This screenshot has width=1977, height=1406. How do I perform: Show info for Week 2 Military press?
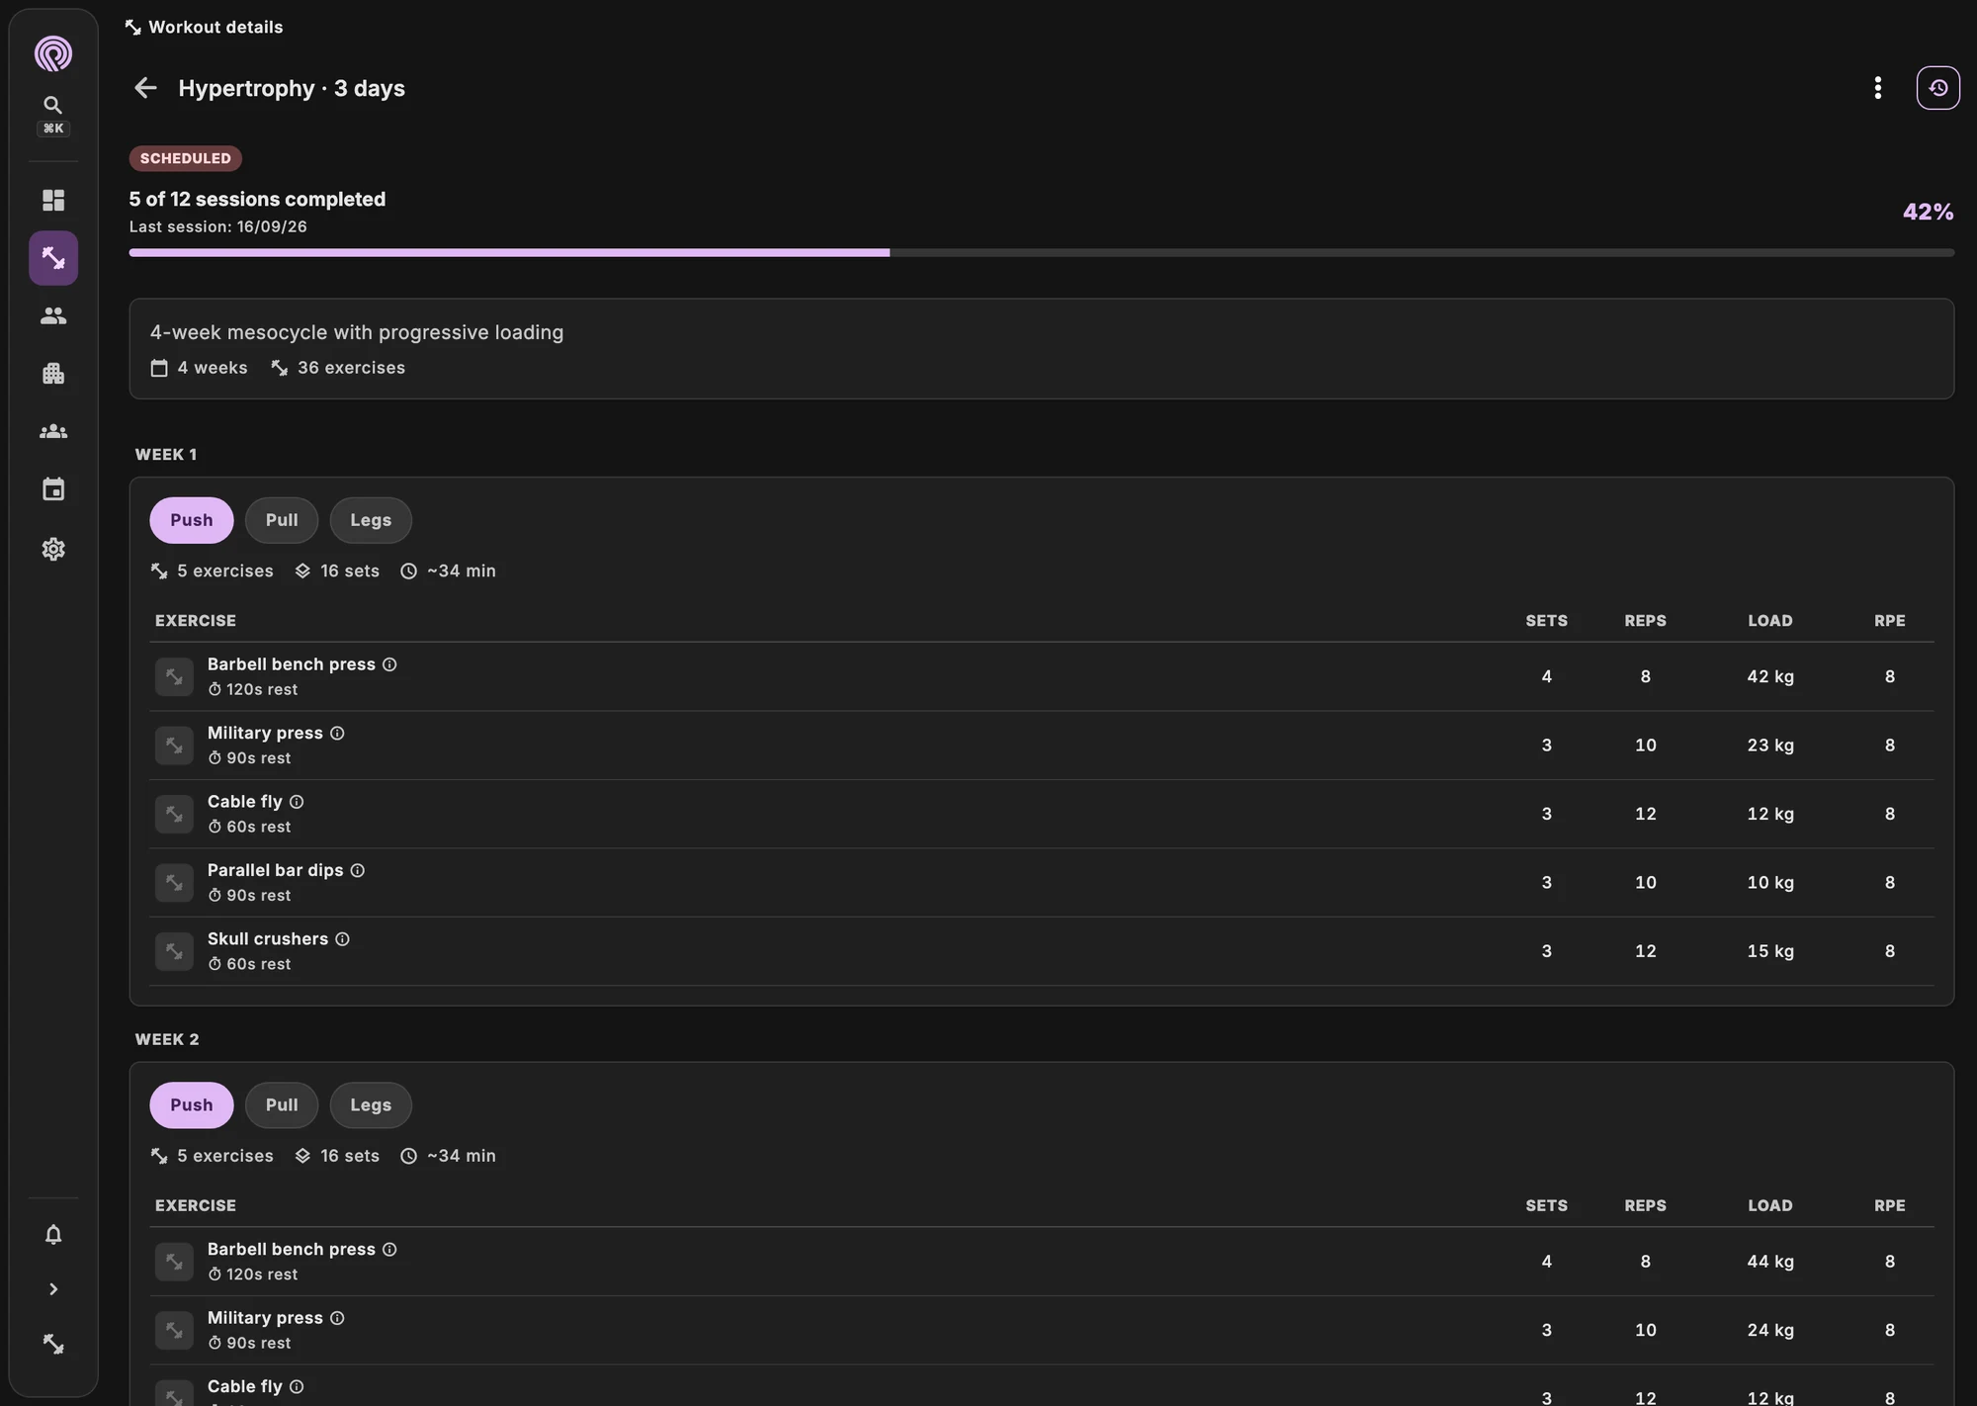coord(337,1318)
